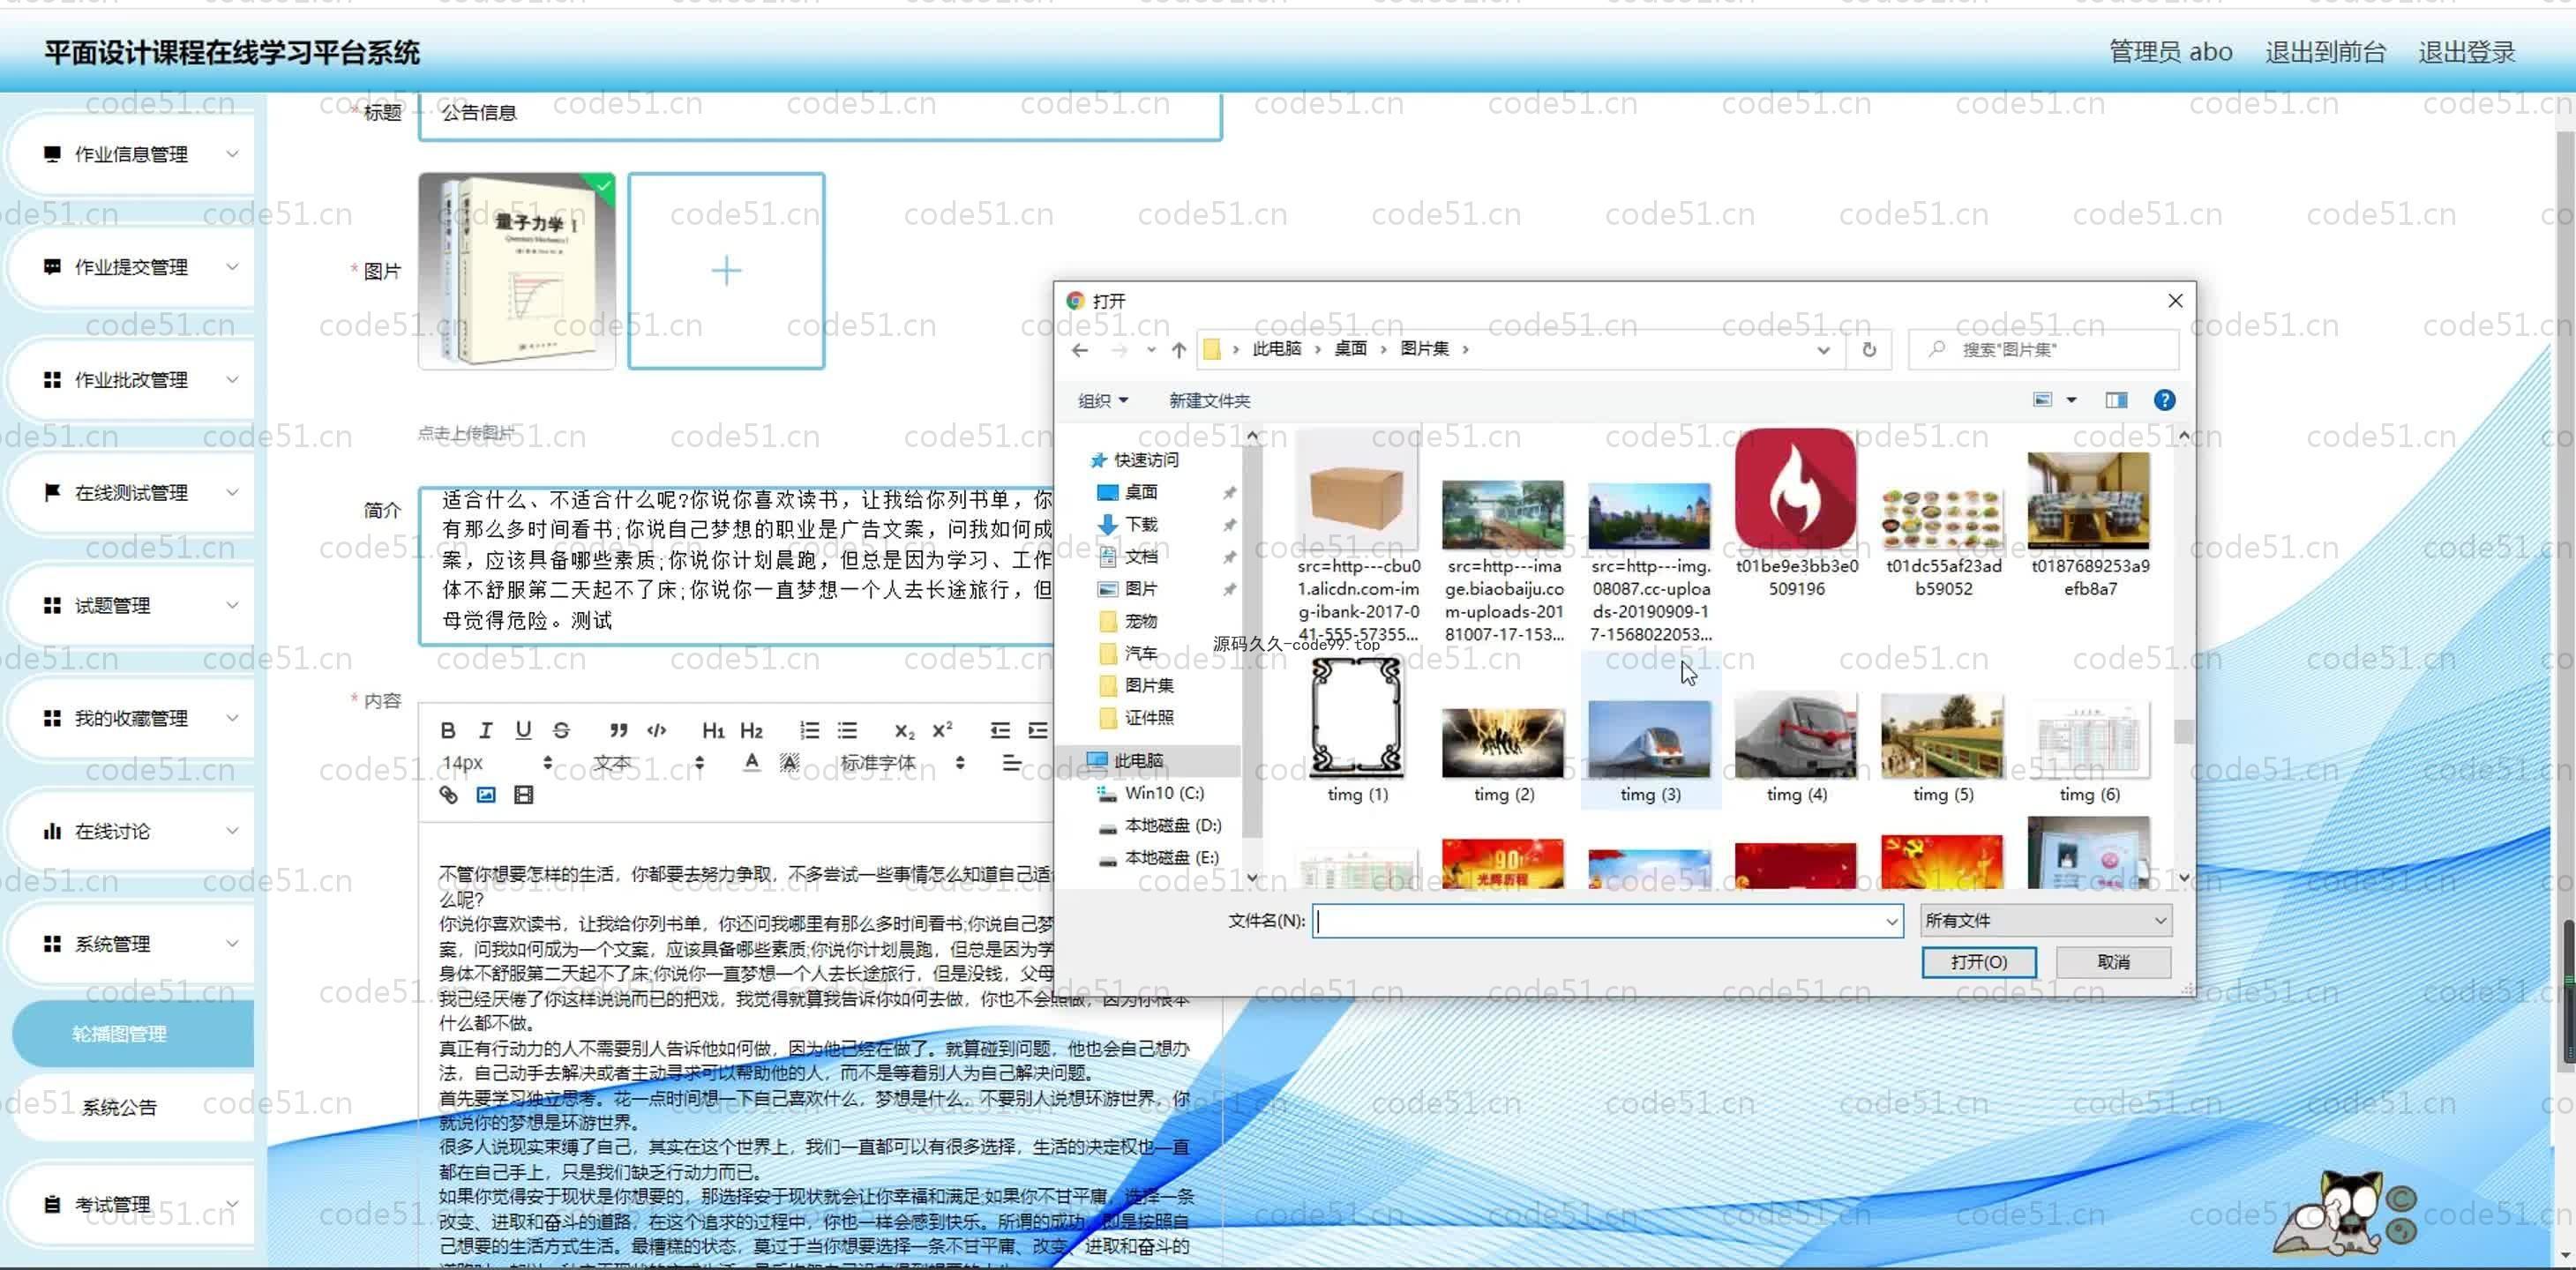
Task: Expand the file name history dropdown
Action: (1891, 921)
